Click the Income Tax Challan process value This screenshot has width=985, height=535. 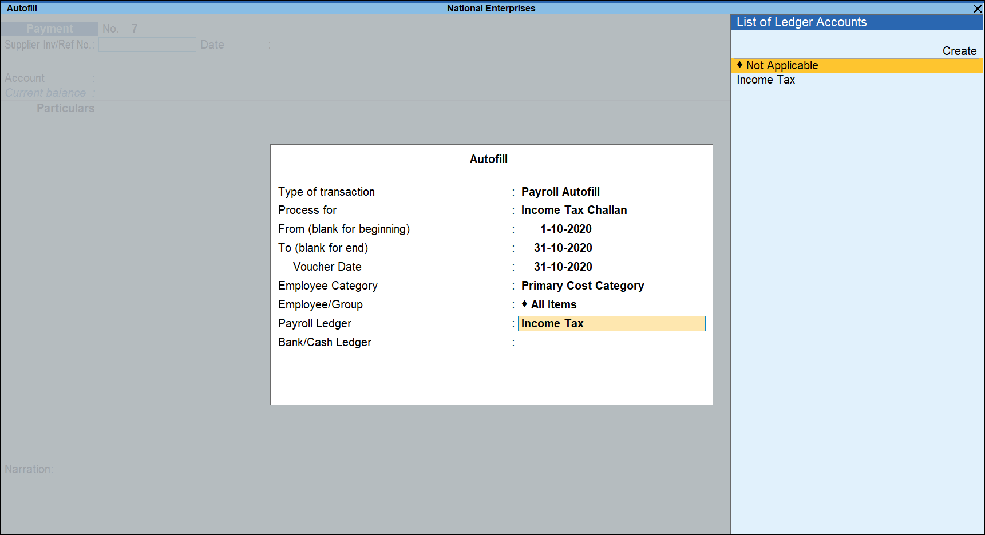coord(574,210)
